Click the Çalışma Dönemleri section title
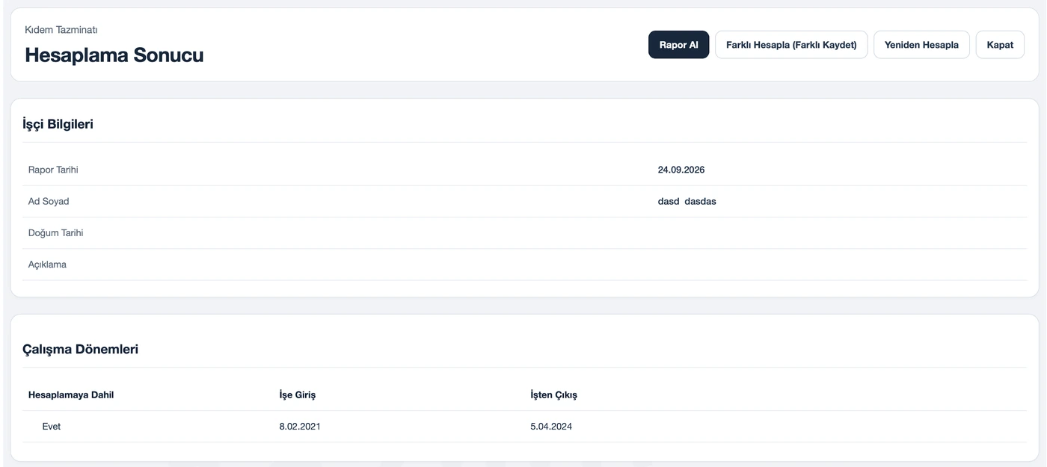This screenshot has height=467, width=1047. (80, 349)
